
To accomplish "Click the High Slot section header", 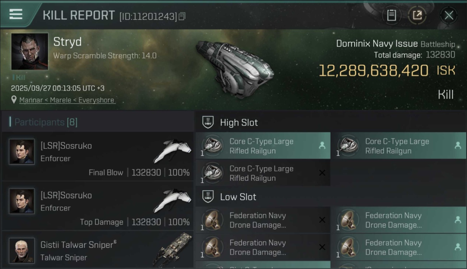I will [x=239, y=123].
